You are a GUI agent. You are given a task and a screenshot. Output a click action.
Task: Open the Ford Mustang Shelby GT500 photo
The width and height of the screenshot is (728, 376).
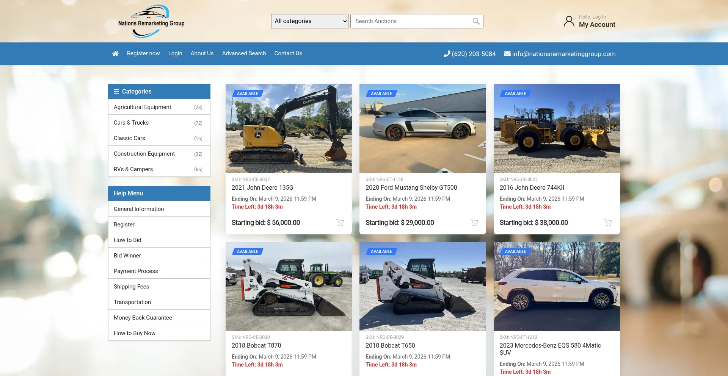pyautogui.click(x=423, y=129)
